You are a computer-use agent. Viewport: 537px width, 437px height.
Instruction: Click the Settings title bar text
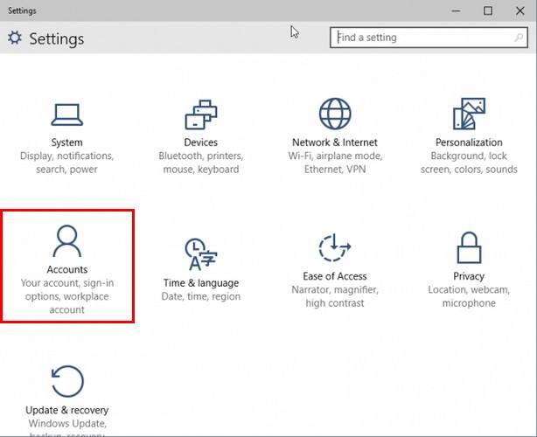[x=22, y=10]
